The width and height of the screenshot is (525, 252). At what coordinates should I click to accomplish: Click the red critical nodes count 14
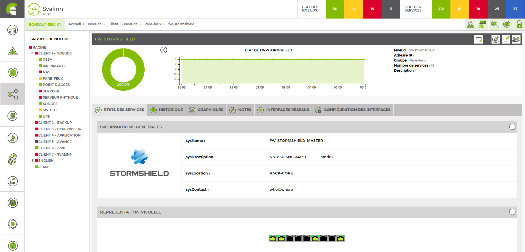click(372, 9)
